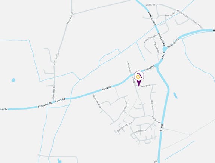Image resolution: width=215 pixels, height=163 pixels.
Task: Click the Bicknacre Rd label beside Moor Hall Ln junction
Action: [44, 105]
